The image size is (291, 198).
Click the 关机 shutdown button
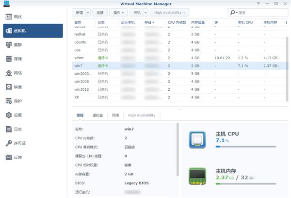click(x=136, y=13)
